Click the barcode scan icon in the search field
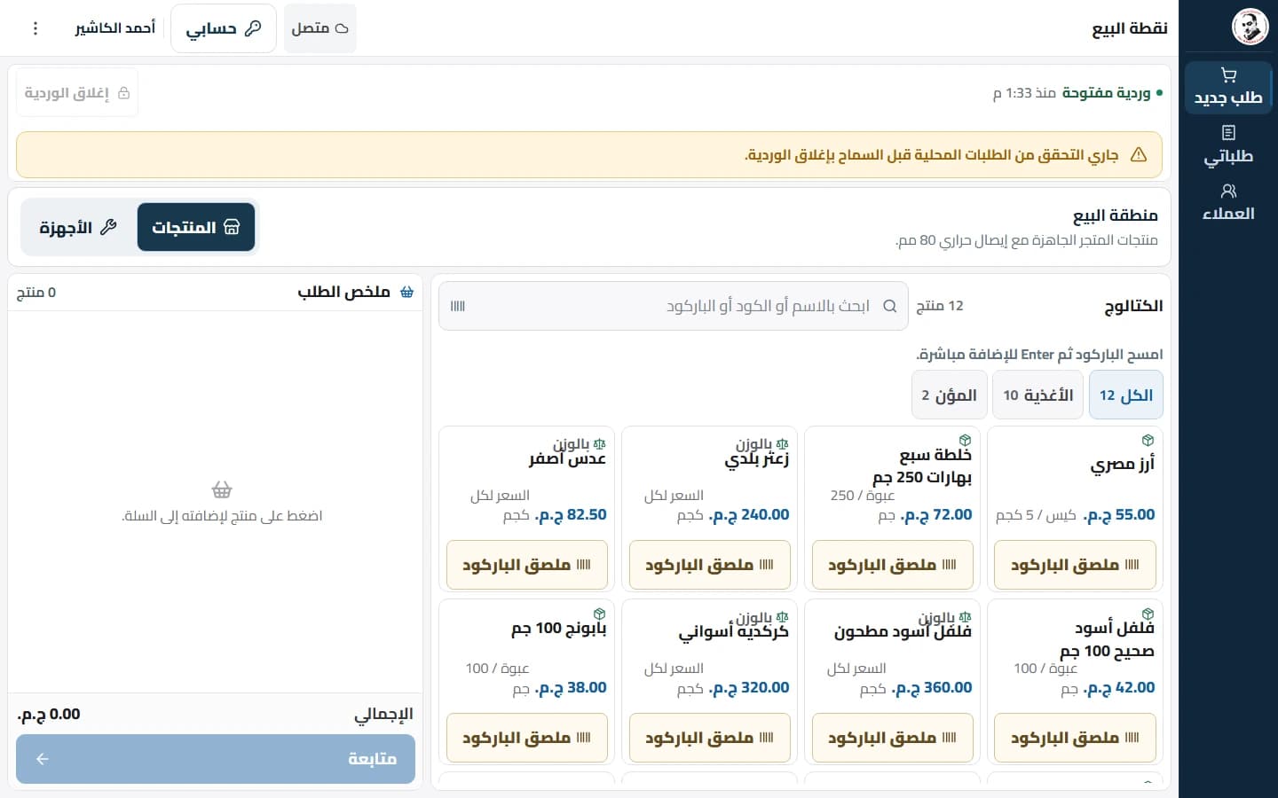 tap(458, 306)
